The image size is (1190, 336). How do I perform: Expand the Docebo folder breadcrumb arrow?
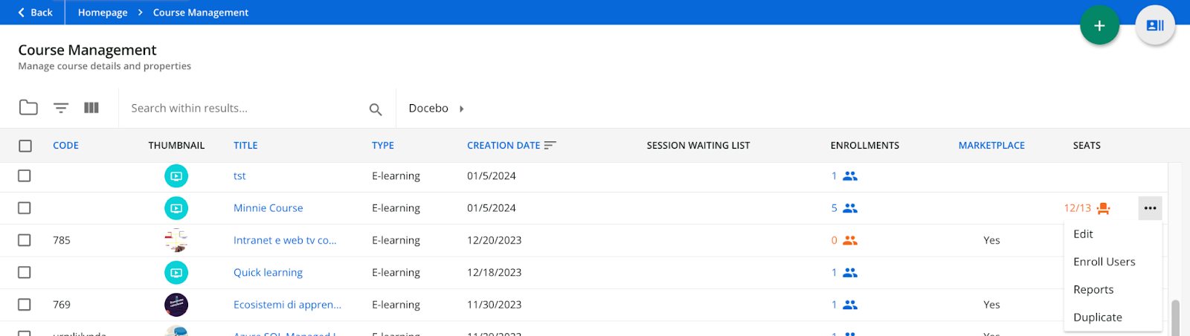[461, 109]
